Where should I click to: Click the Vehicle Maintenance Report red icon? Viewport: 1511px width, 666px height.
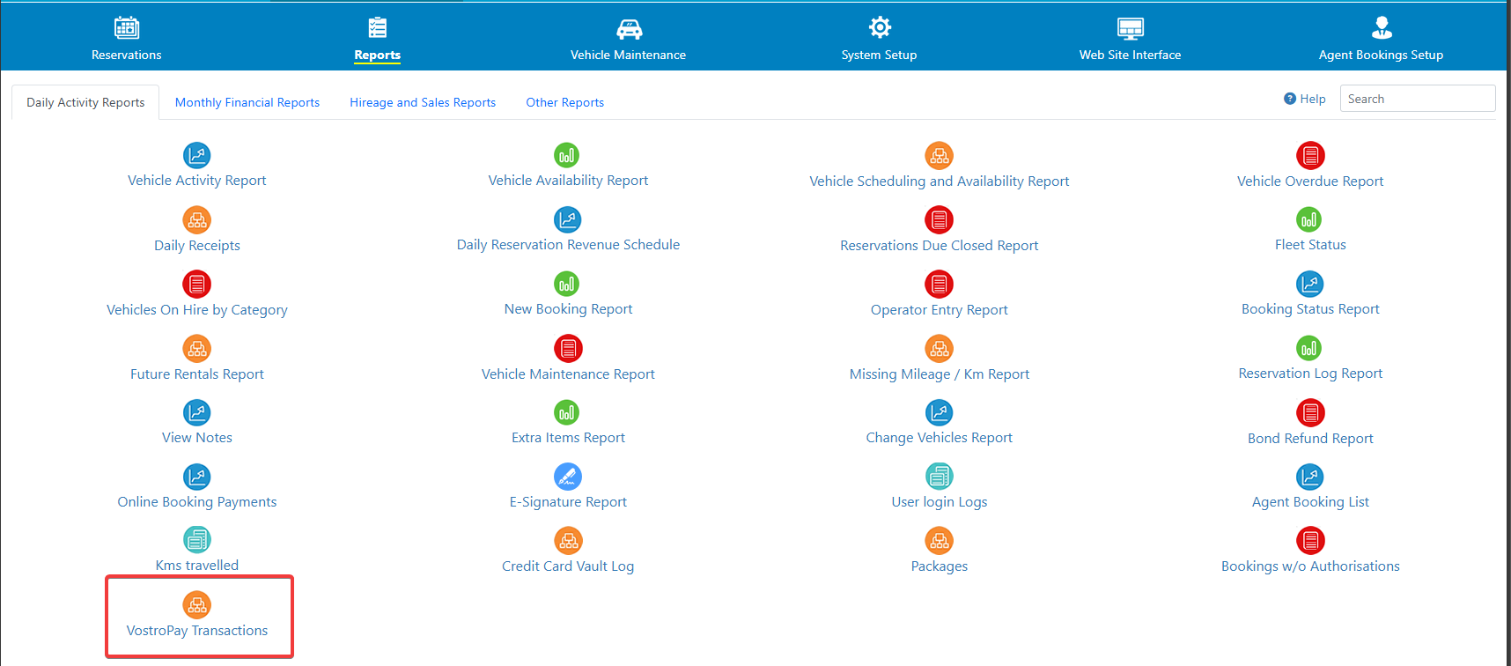click(x=568, y=348)
